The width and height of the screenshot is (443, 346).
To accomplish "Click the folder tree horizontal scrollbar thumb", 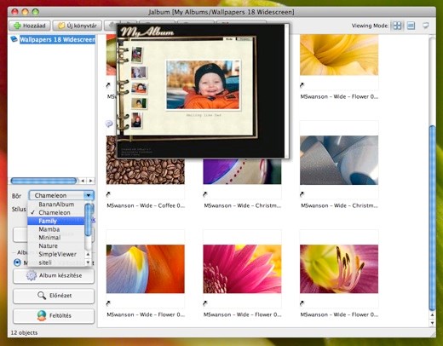I will tap(43, 181).
